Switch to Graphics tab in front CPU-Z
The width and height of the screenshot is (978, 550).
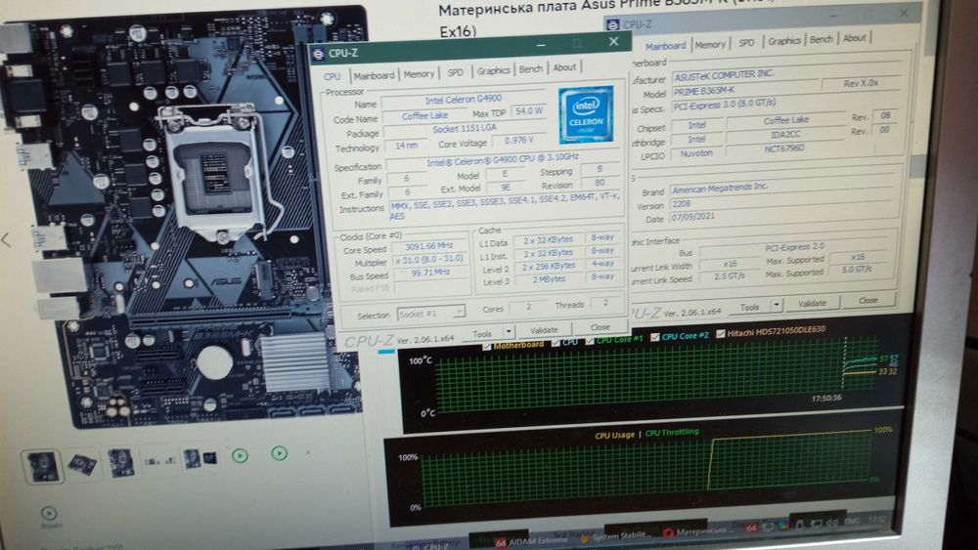click(x=493, y=71)
